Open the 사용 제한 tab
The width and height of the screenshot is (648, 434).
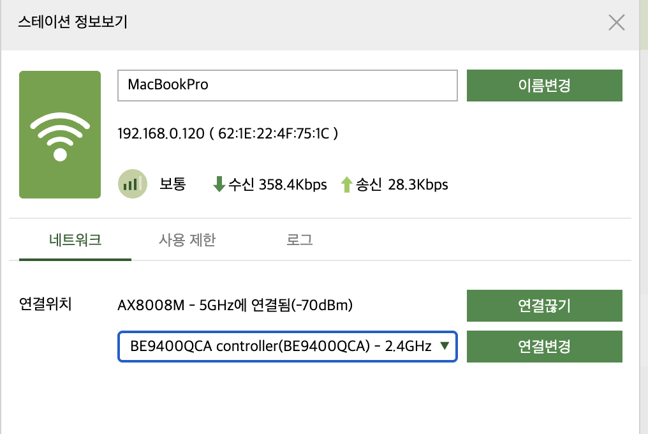click(188, 240)
